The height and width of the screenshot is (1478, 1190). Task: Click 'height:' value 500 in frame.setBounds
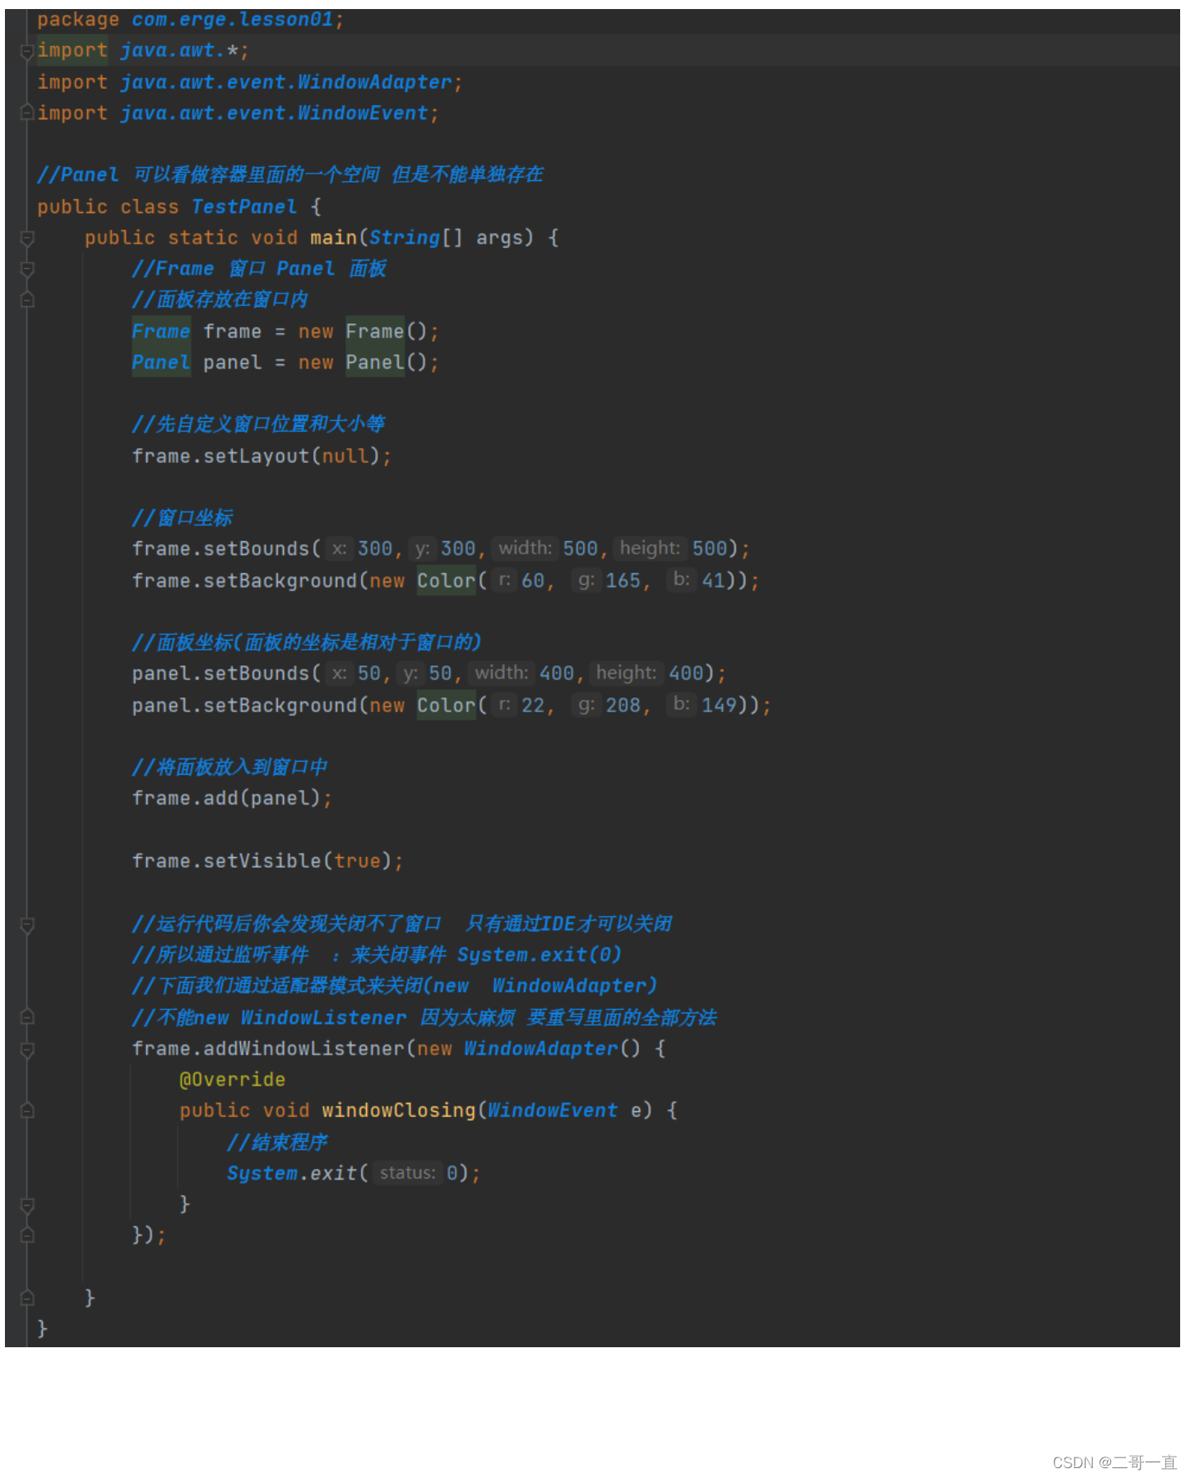tap(710, 549)
